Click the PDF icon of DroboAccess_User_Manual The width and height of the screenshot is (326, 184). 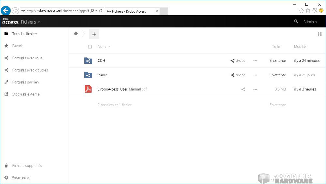tap(88, 89)
